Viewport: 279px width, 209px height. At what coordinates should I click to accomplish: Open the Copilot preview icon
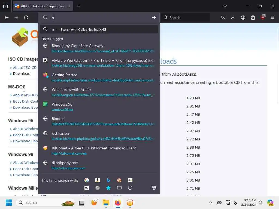270,202
